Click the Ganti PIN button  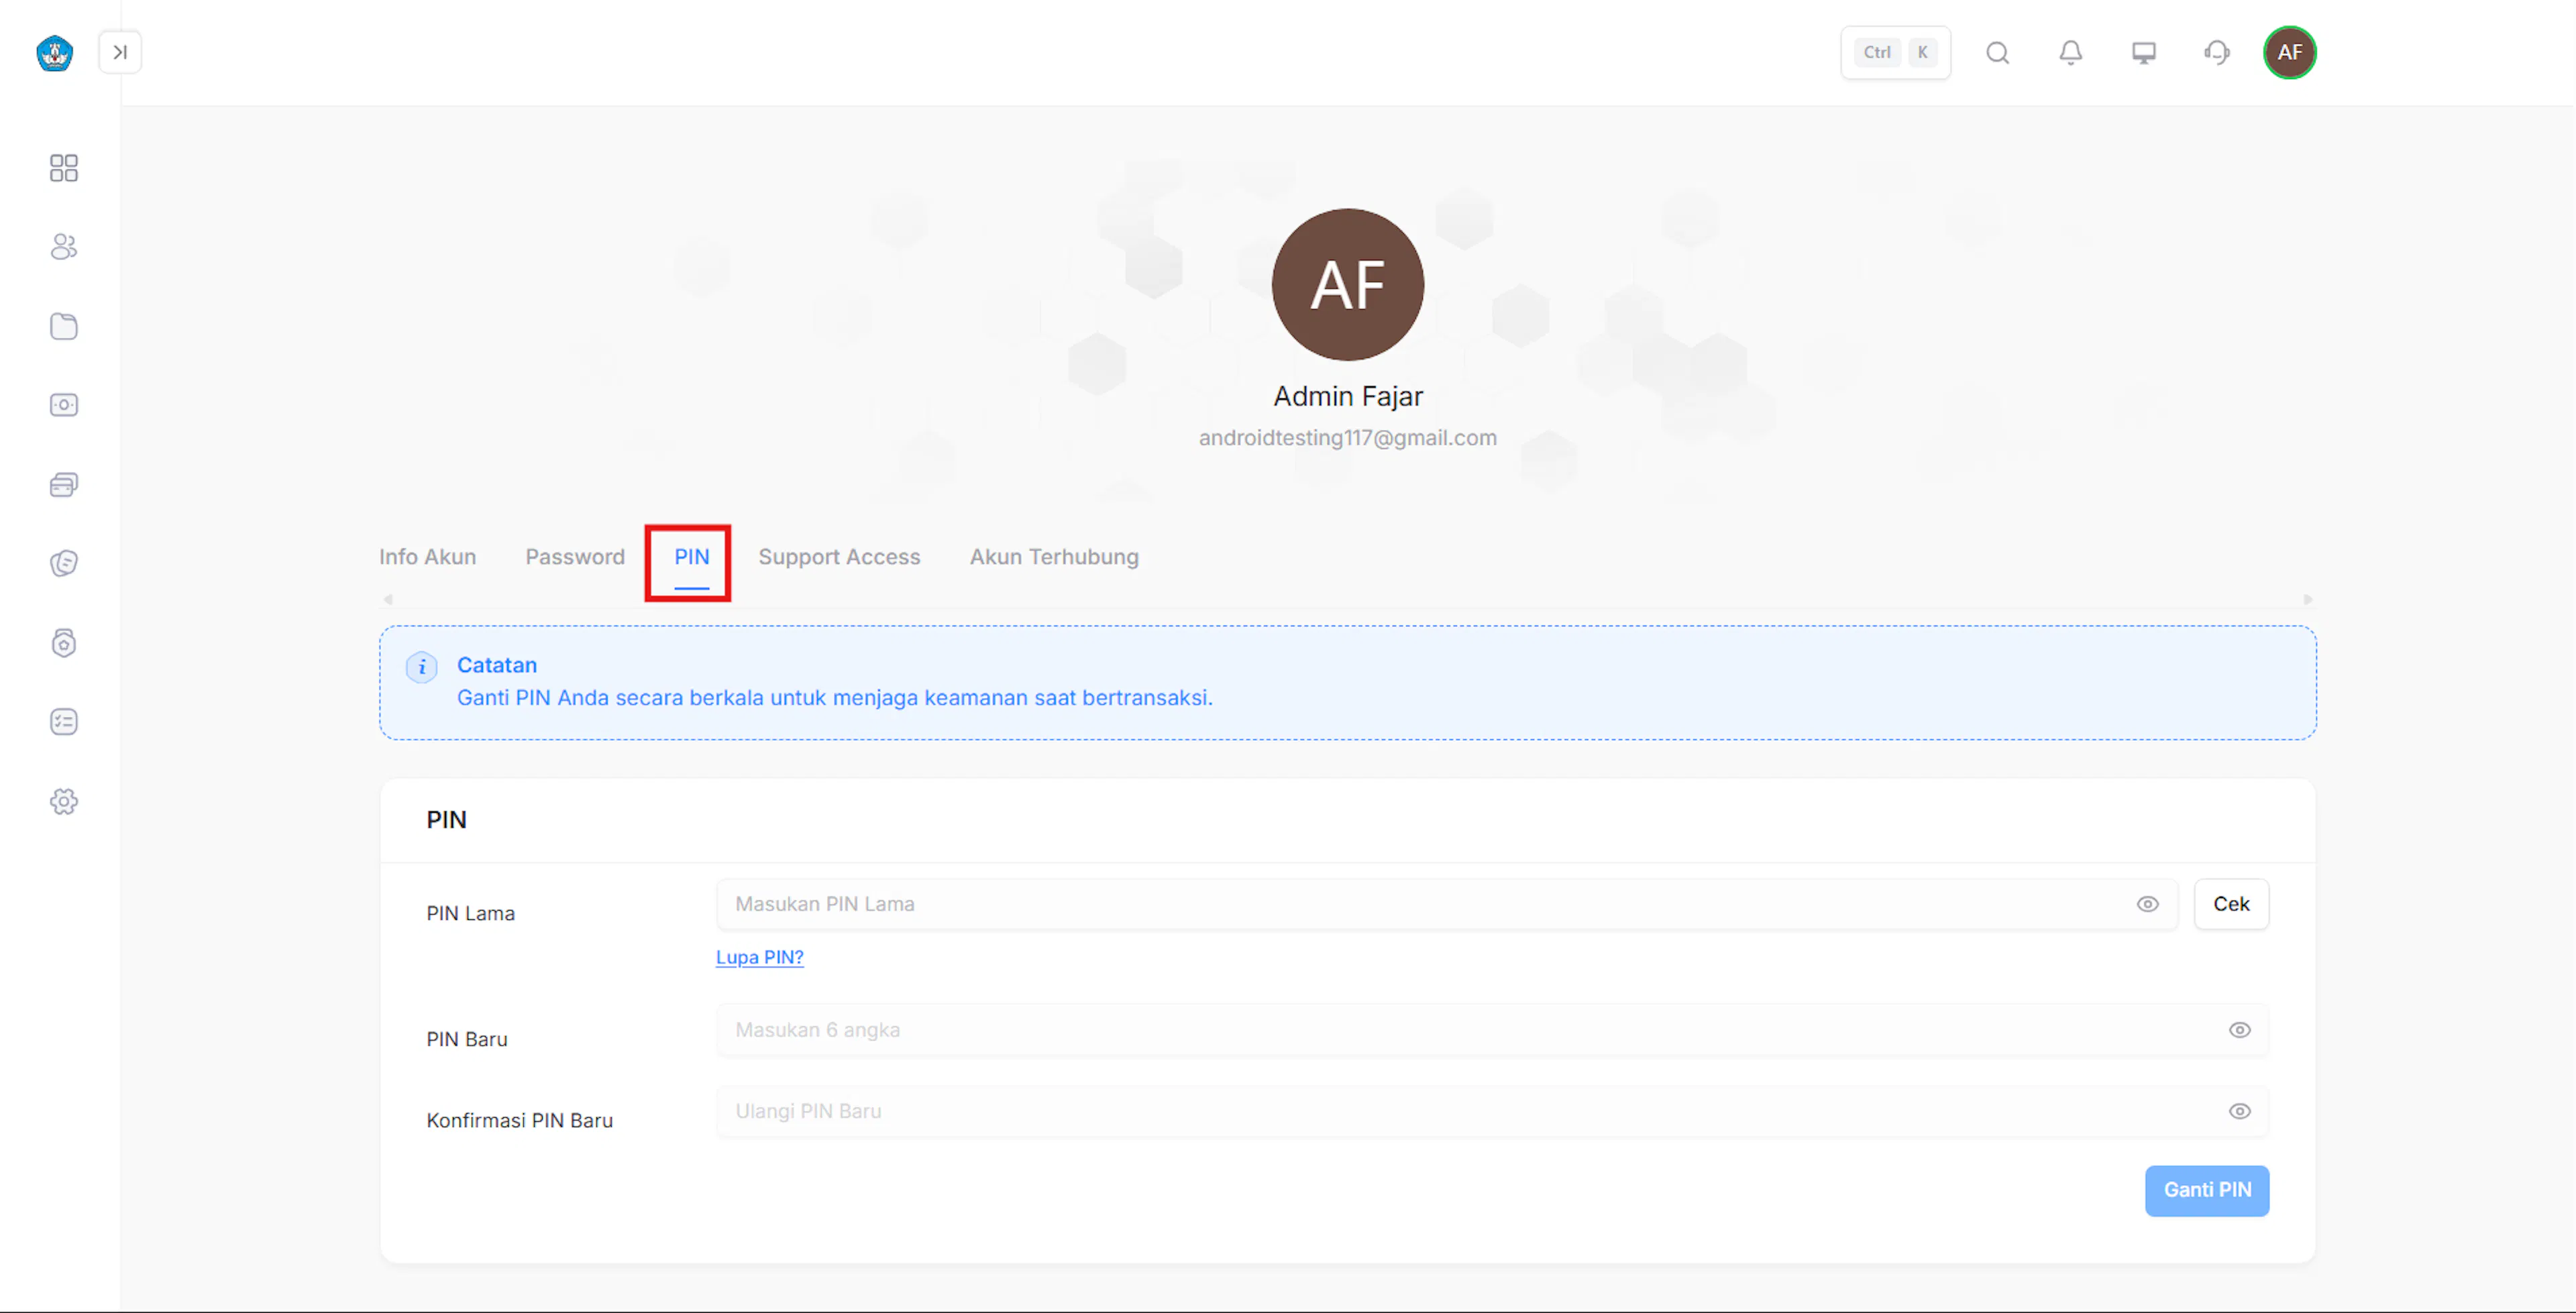pyautogui.click(x=2207, y=1190)
